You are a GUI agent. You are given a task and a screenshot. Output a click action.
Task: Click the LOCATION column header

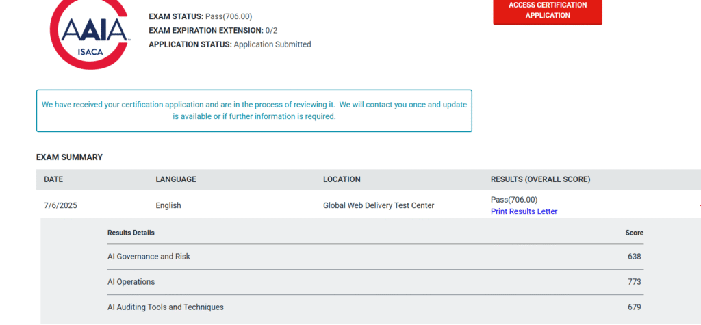[342, 179]
